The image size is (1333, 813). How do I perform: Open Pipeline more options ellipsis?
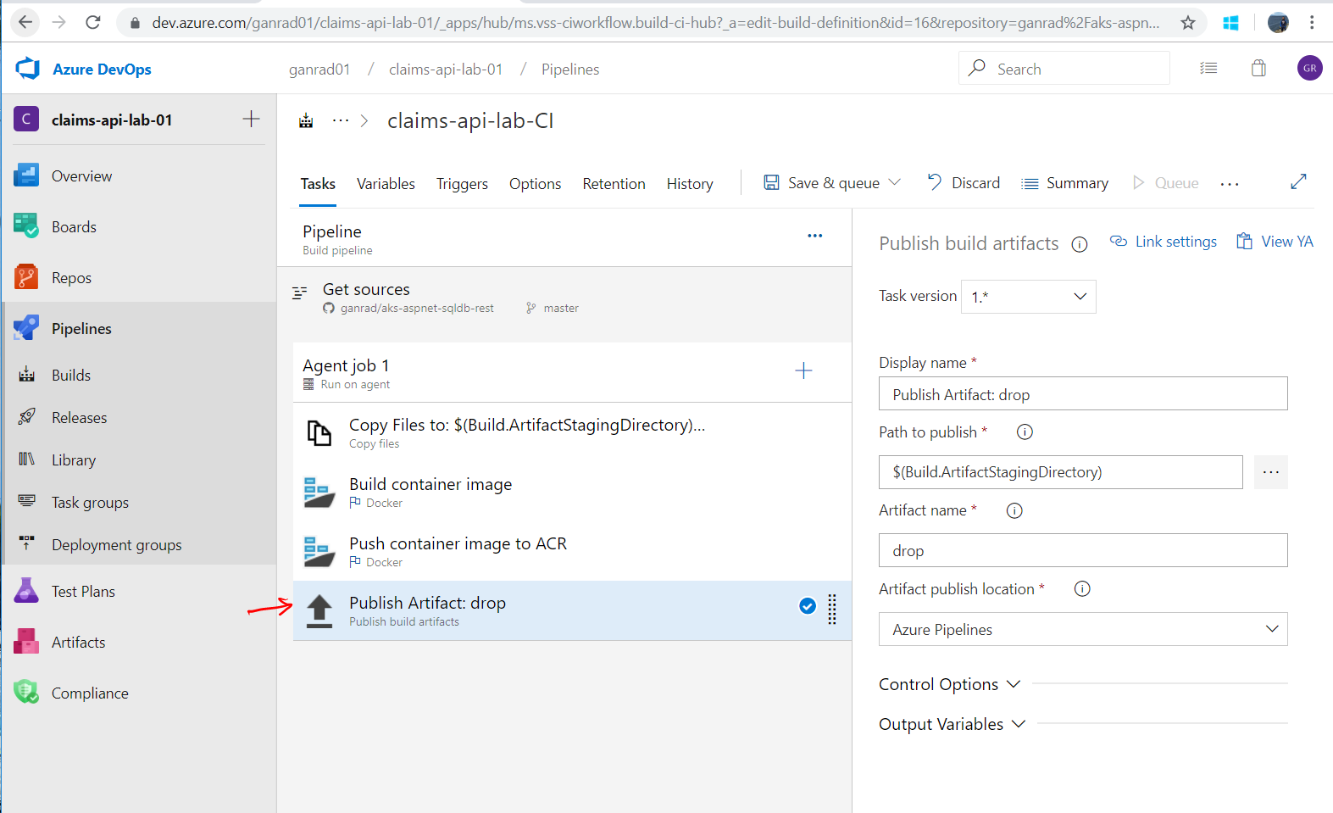(815, 236)
